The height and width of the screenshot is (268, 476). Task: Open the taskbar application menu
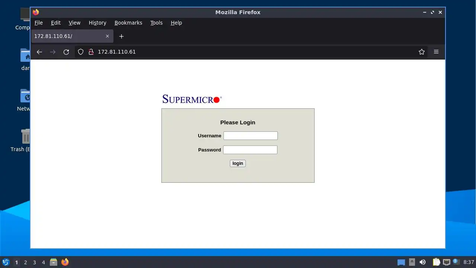click(6, 262)
